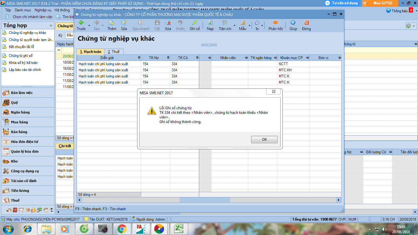Open Excel from the Windows taskbar

click(x=178, y=229)
